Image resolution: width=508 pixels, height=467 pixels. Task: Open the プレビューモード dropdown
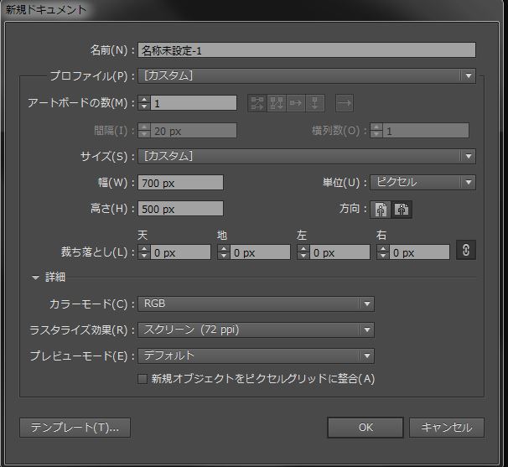256,355
